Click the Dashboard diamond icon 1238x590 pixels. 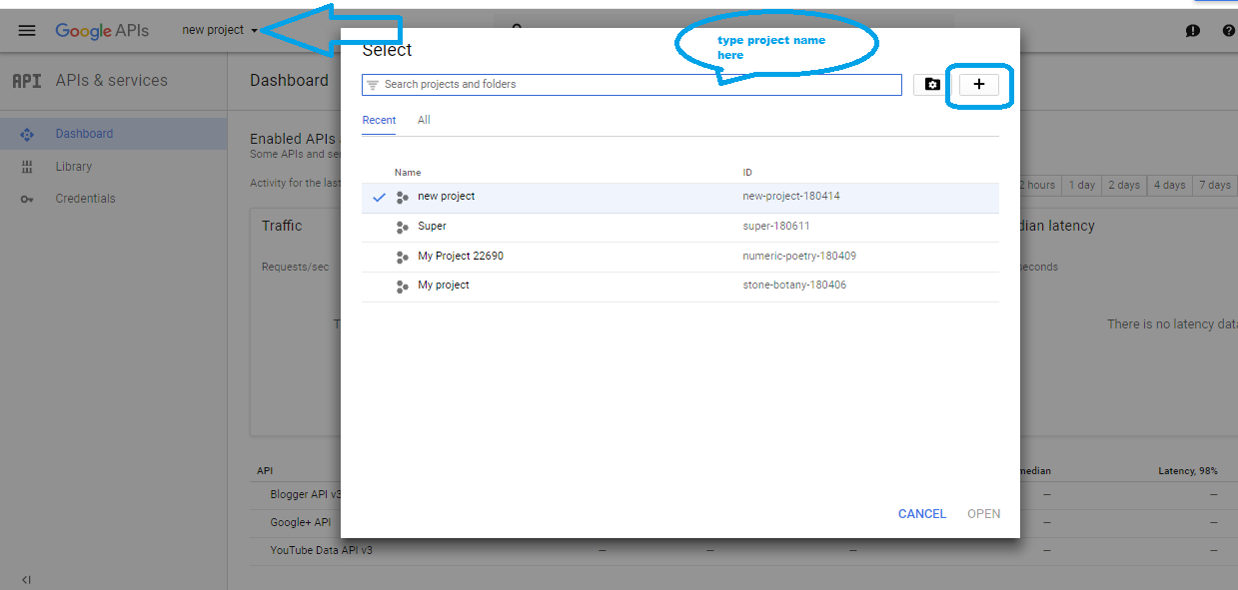27,134
